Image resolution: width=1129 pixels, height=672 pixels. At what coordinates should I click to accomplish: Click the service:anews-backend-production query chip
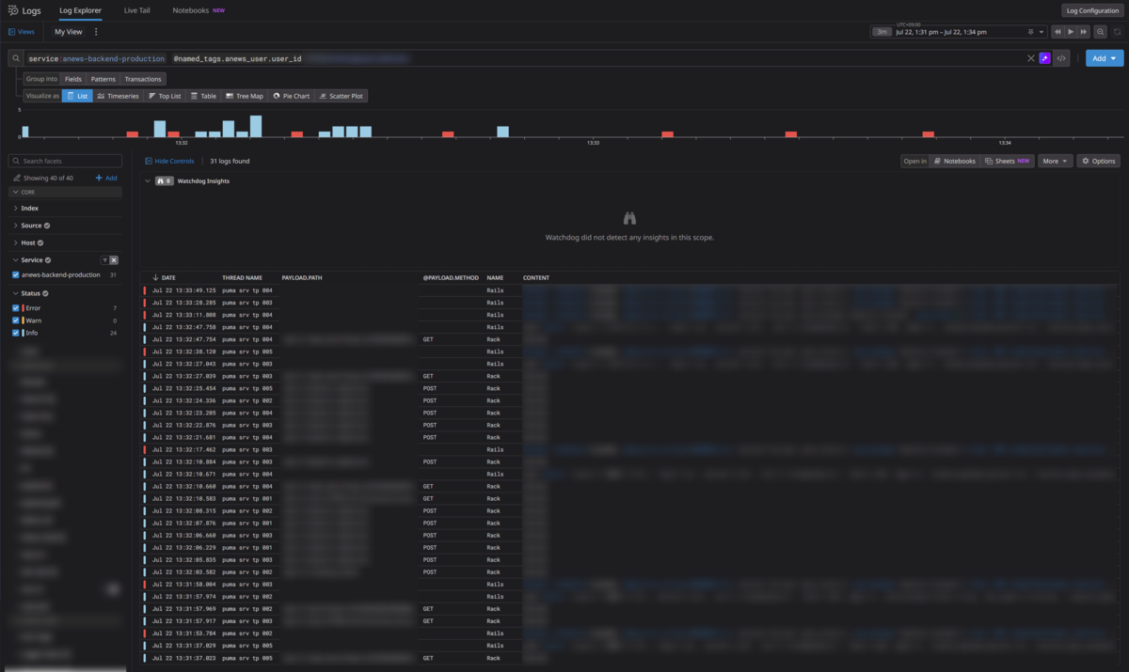(x=96, y=58)
